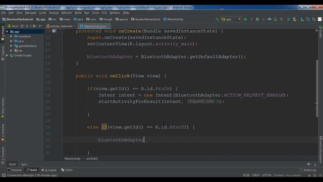Click the Make Project hammer icon
Image resolution: width=323 pixels, height=182 pixels.
click(x=217, y=19)
